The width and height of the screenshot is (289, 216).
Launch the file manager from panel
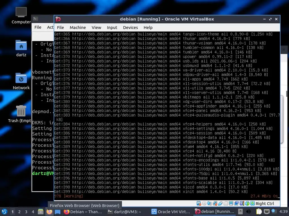coord(41,212)
